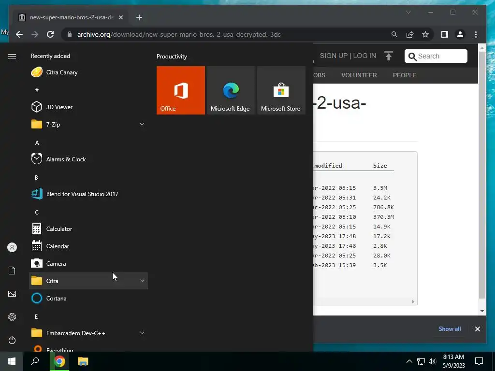Open Chrome tab search chevron
The image size is (495, 371).
click(408, 12)
